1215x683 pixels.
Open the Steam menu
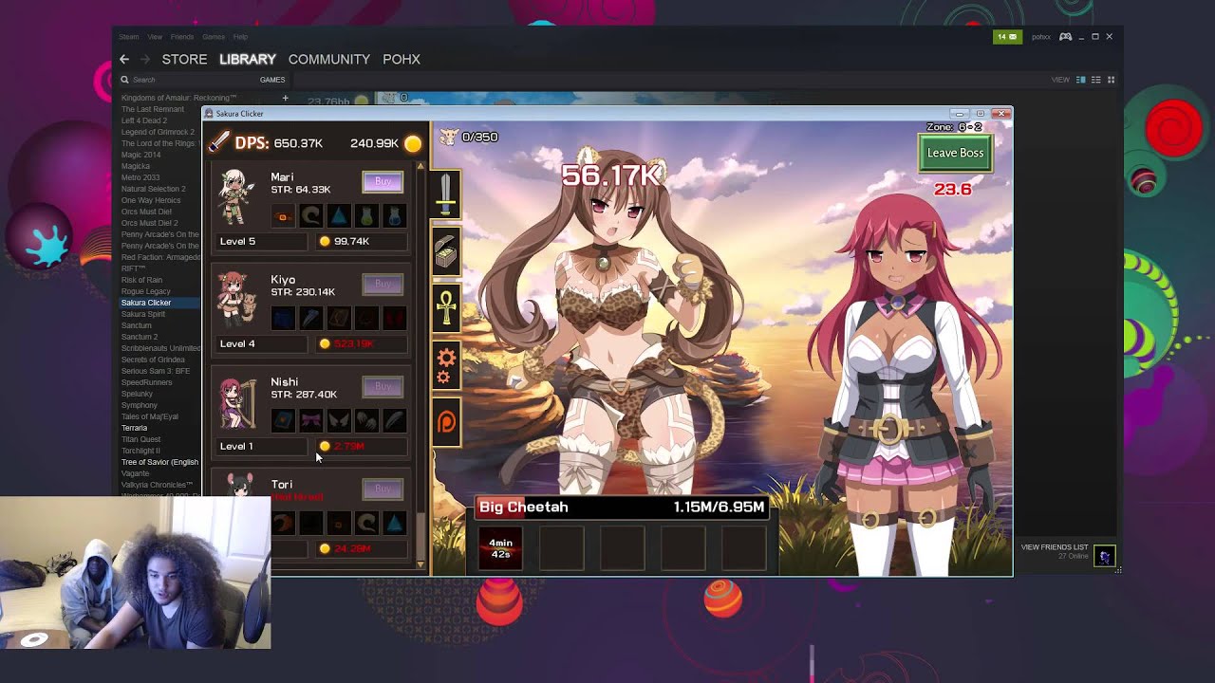128,37
